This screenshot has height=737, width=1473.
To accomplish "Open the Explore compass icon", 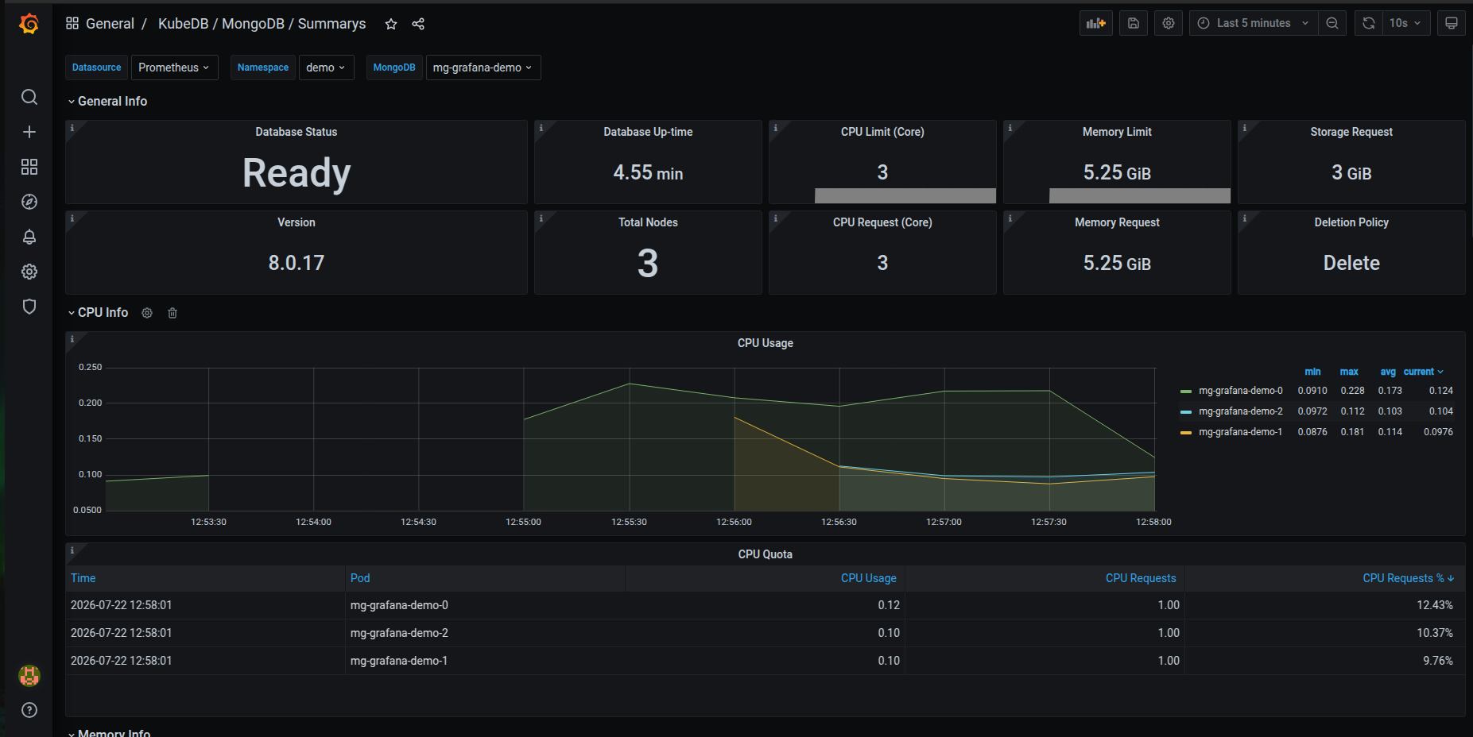I will [x=29, y=202].
